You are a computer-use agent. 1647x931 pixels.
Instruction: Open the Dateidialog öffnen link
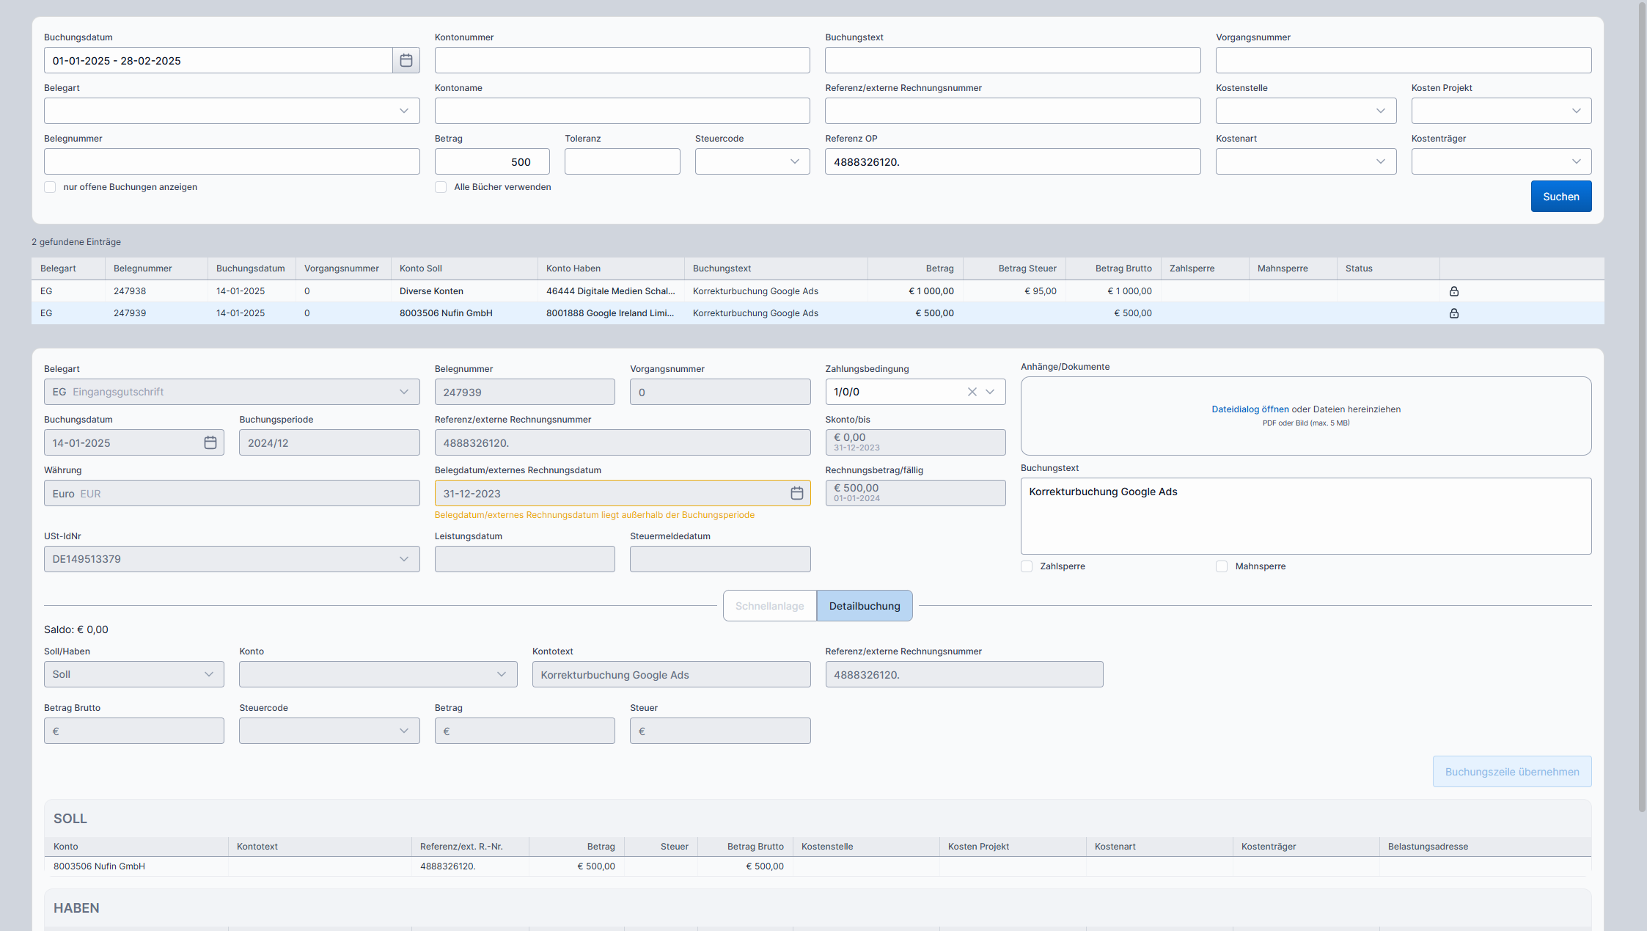click(x=1250, y=409)
